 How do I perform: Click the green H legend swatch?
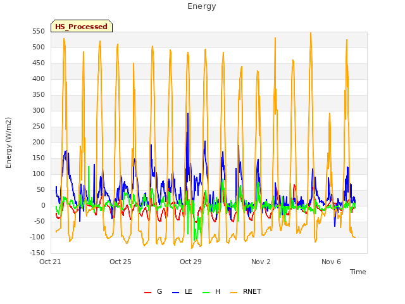(x=206, y=293)
